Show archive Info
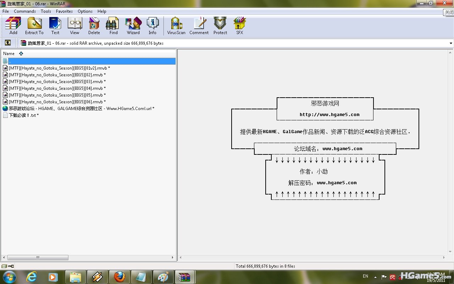The height and width of the screenshot is (284, 454). [153, 26]
